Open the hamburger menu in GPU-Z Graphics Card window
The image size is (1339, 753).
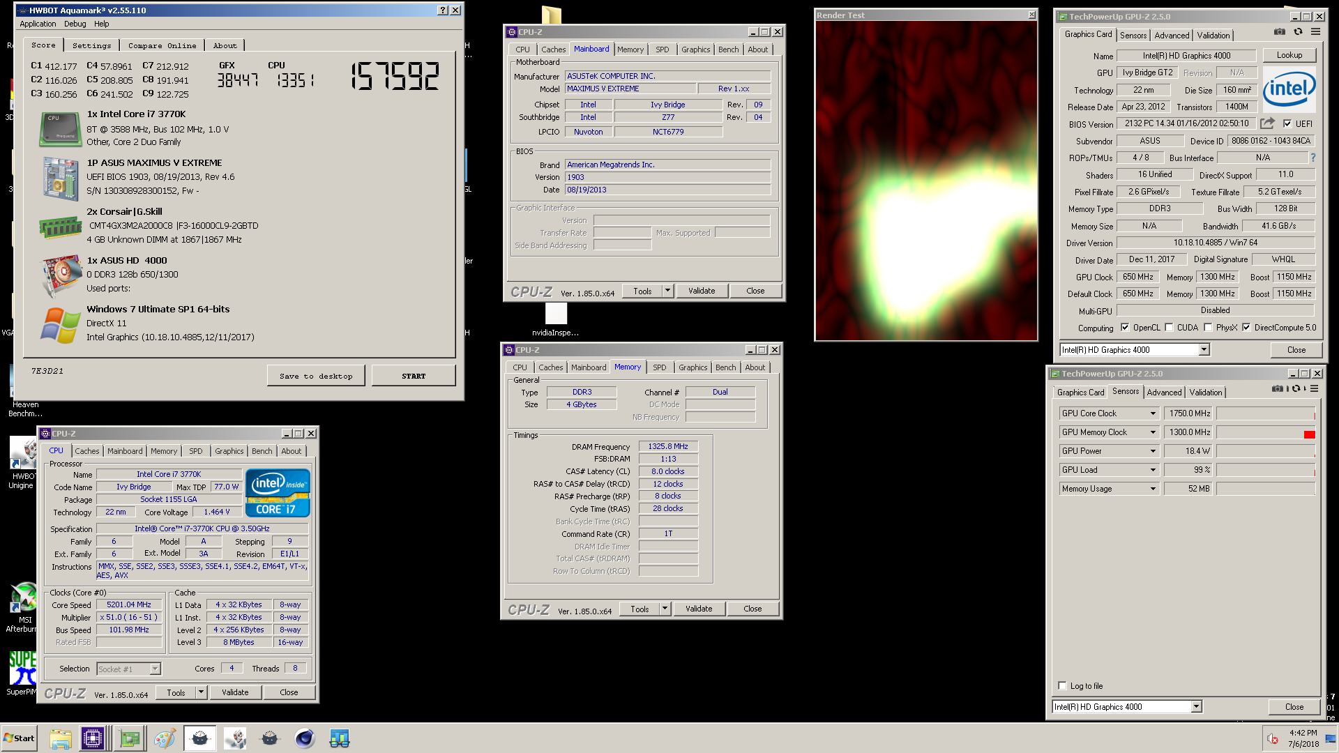tap(1315, 32)
